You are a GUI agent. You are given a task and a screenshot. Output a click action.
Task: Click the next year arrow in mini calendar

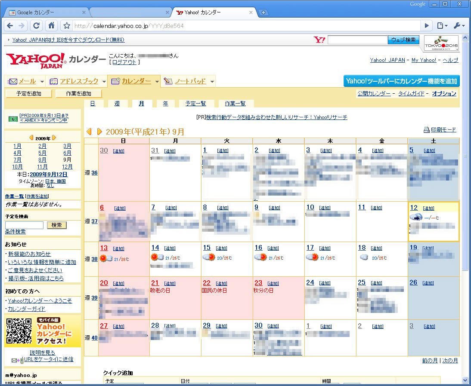(54, 138)
